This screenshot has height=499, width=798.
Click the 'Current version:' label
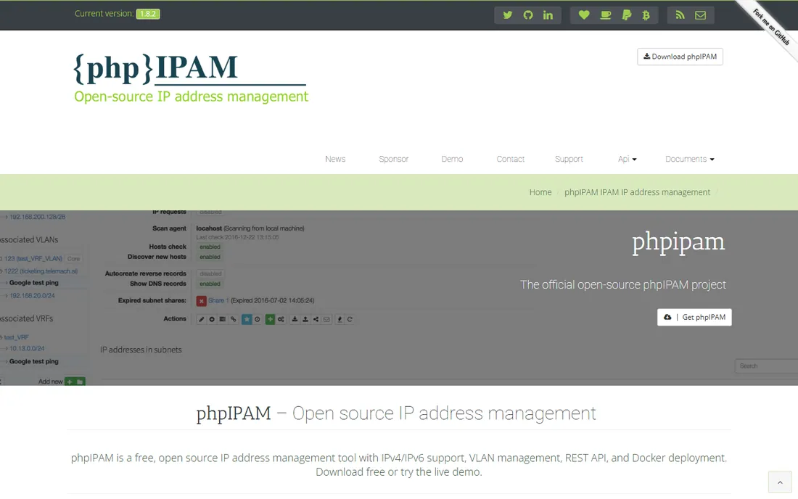pos(104,14)
